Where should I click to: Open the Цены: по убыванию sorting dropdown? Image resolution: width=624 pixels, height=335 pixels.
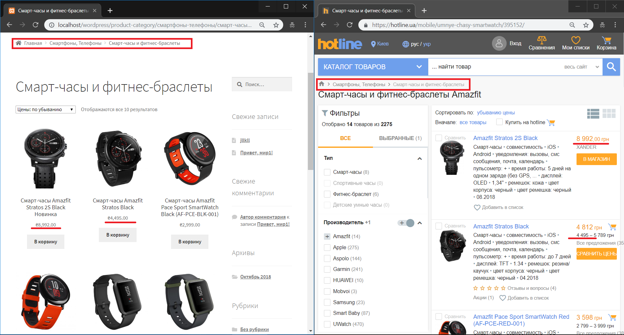pyautogui.click(x=46, y=110)
